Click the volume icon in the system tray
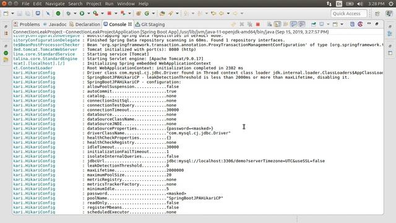Screen dimensions: 396x223 point(360,4)
